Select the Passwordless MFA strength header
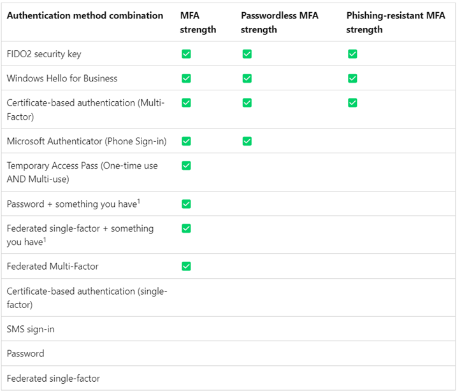Screen dimensions: 462x392 (279, 22)
